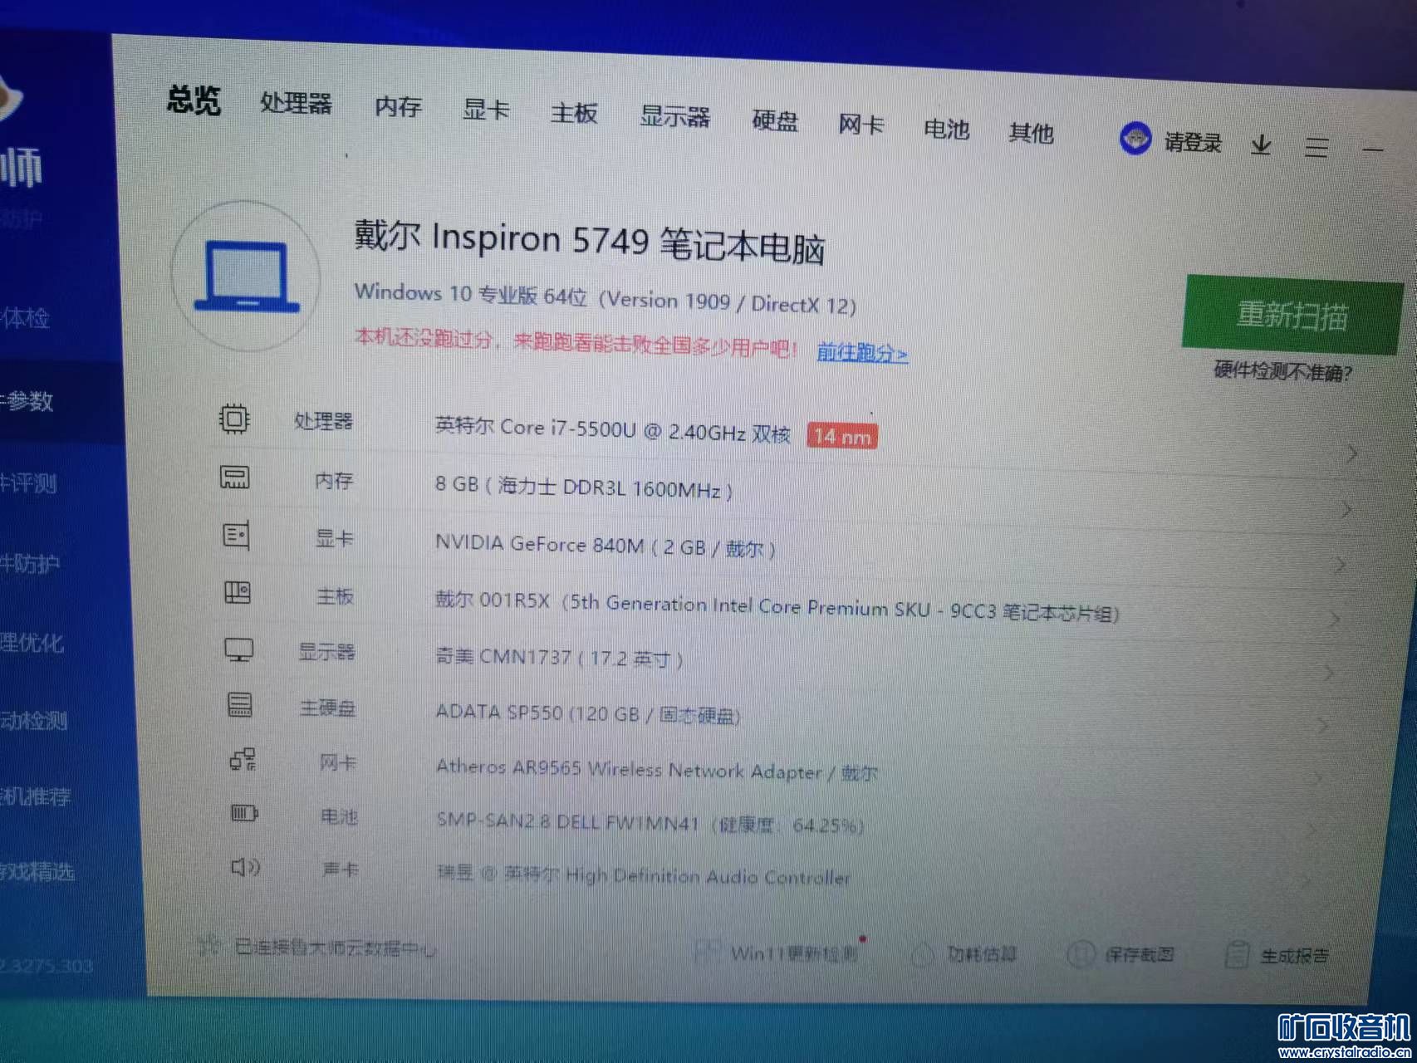The height and width of the screenshot is (1063, 1417).
Task: Select the SMP-SAN2.8 DELL battery text
Action: (650, 823)
